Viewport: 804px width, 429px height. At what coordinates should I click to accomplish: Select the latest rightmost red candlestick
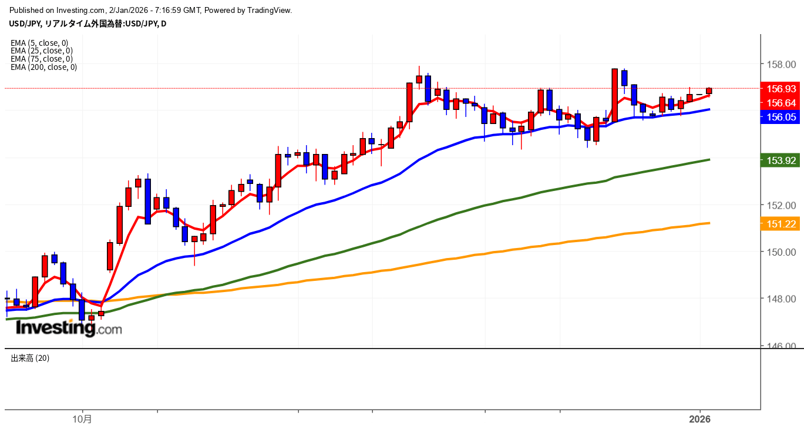[709, 91]
